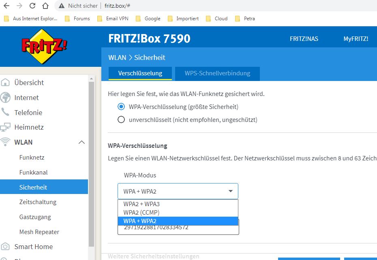This screenshot has width=377, height=260.
Task: Click the browser forward arrow
Action: pyautogui.click(x=19, y=6)
